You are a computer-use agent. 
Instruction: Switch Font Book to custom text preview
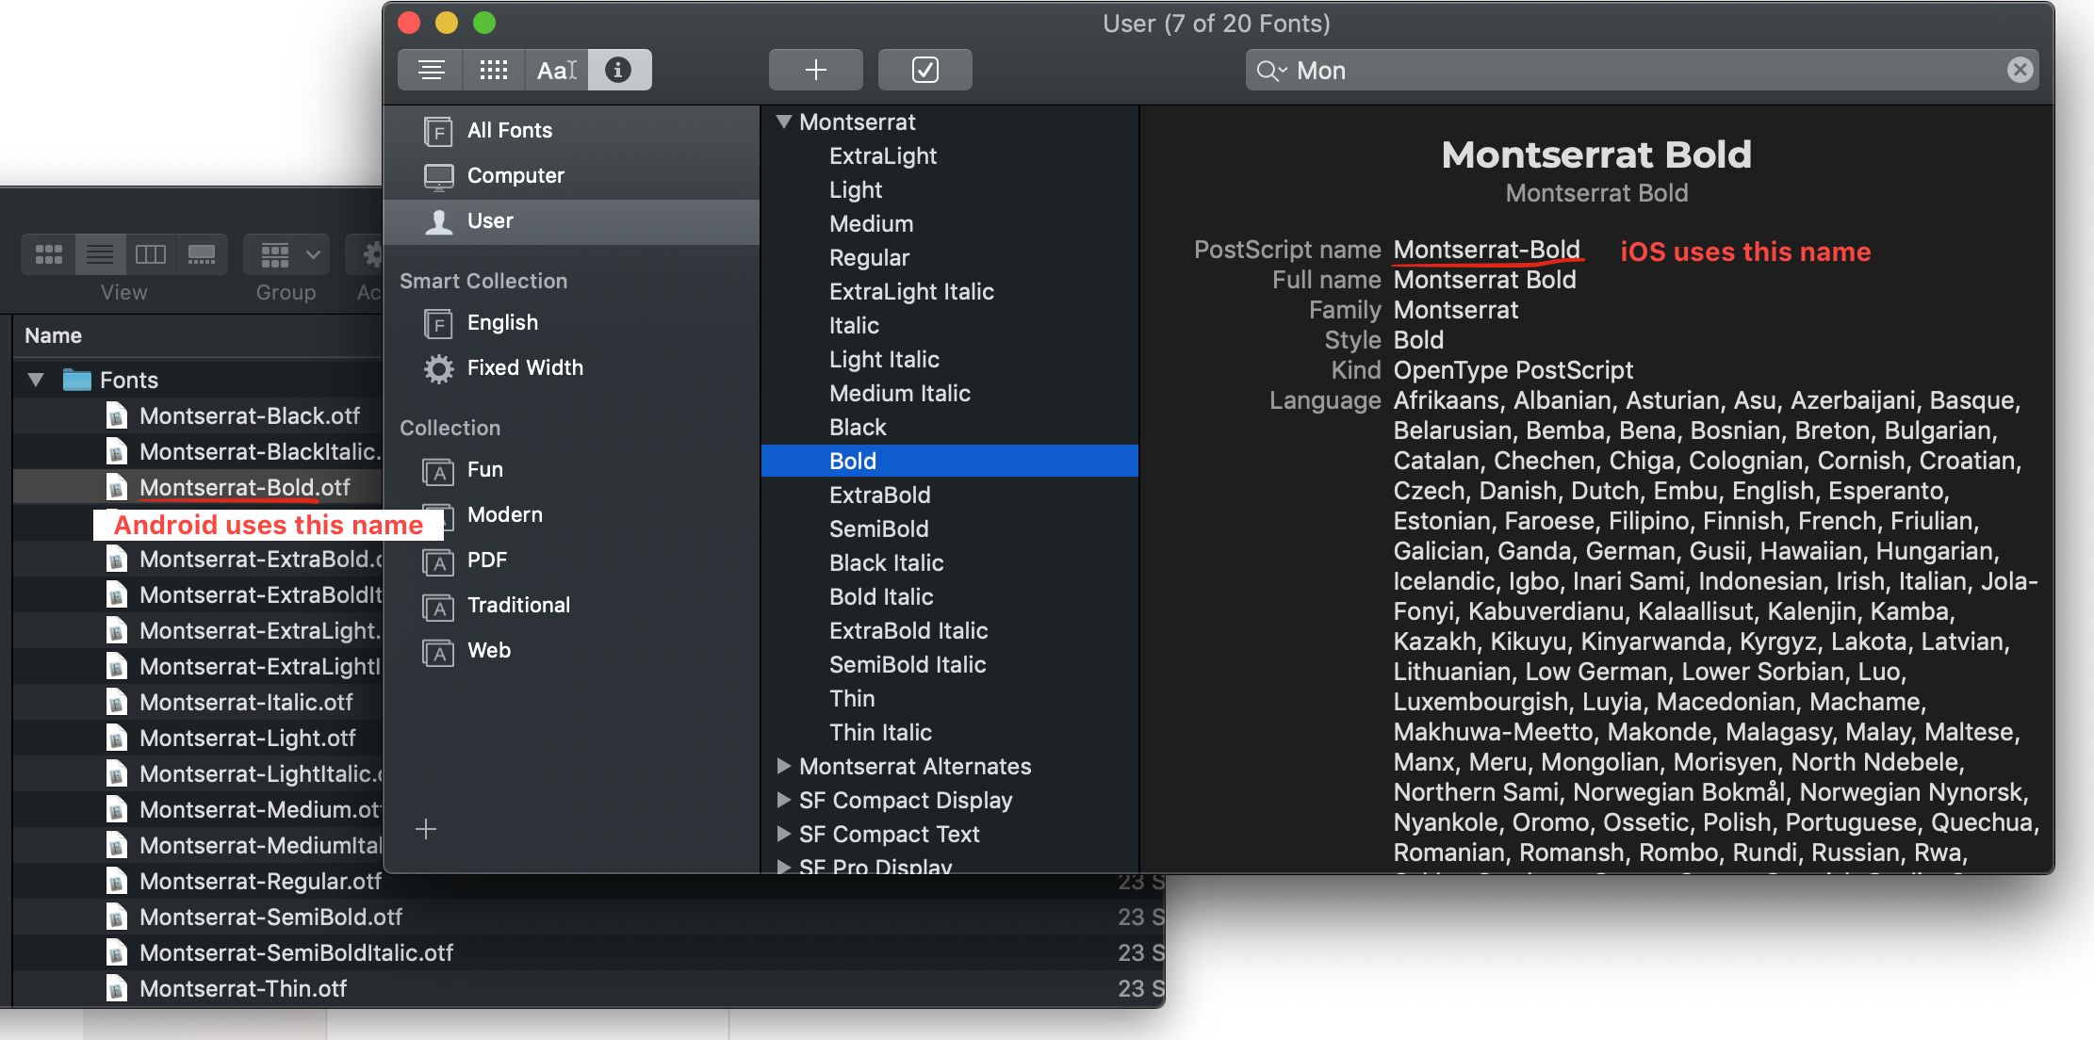(556, 70)
